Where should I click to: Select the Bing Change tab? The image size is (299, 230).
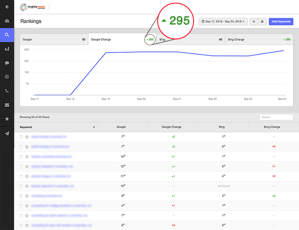tap(259, 39)
